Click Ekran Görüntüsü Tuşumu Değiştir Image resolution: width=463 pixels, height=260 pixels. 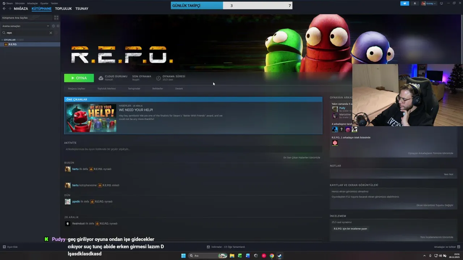click(x=435, y=205)
